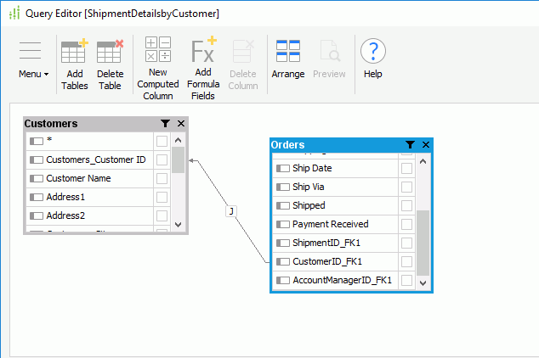Screen dimensions: 539x358
Task: Check the Customer Name column checkbox
Action: pos(162,178)
